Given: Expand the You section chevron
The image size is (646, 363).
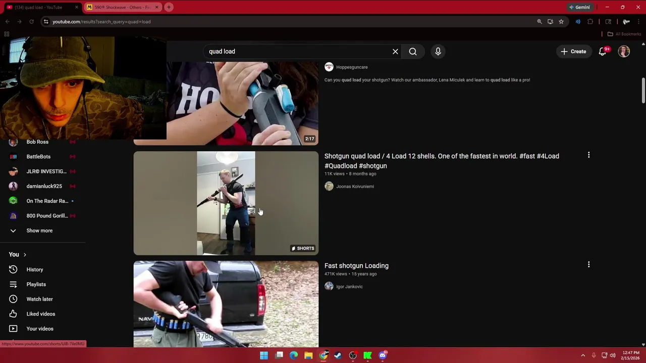Looking at the screenshot, I should click(x=25, y=255).
